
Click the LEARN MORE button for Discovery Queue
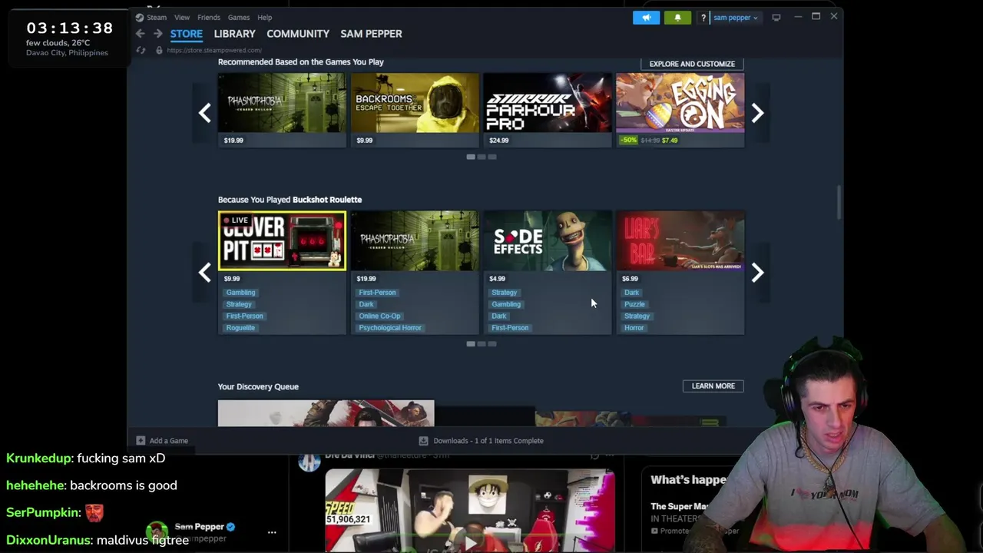coord(713,386)
